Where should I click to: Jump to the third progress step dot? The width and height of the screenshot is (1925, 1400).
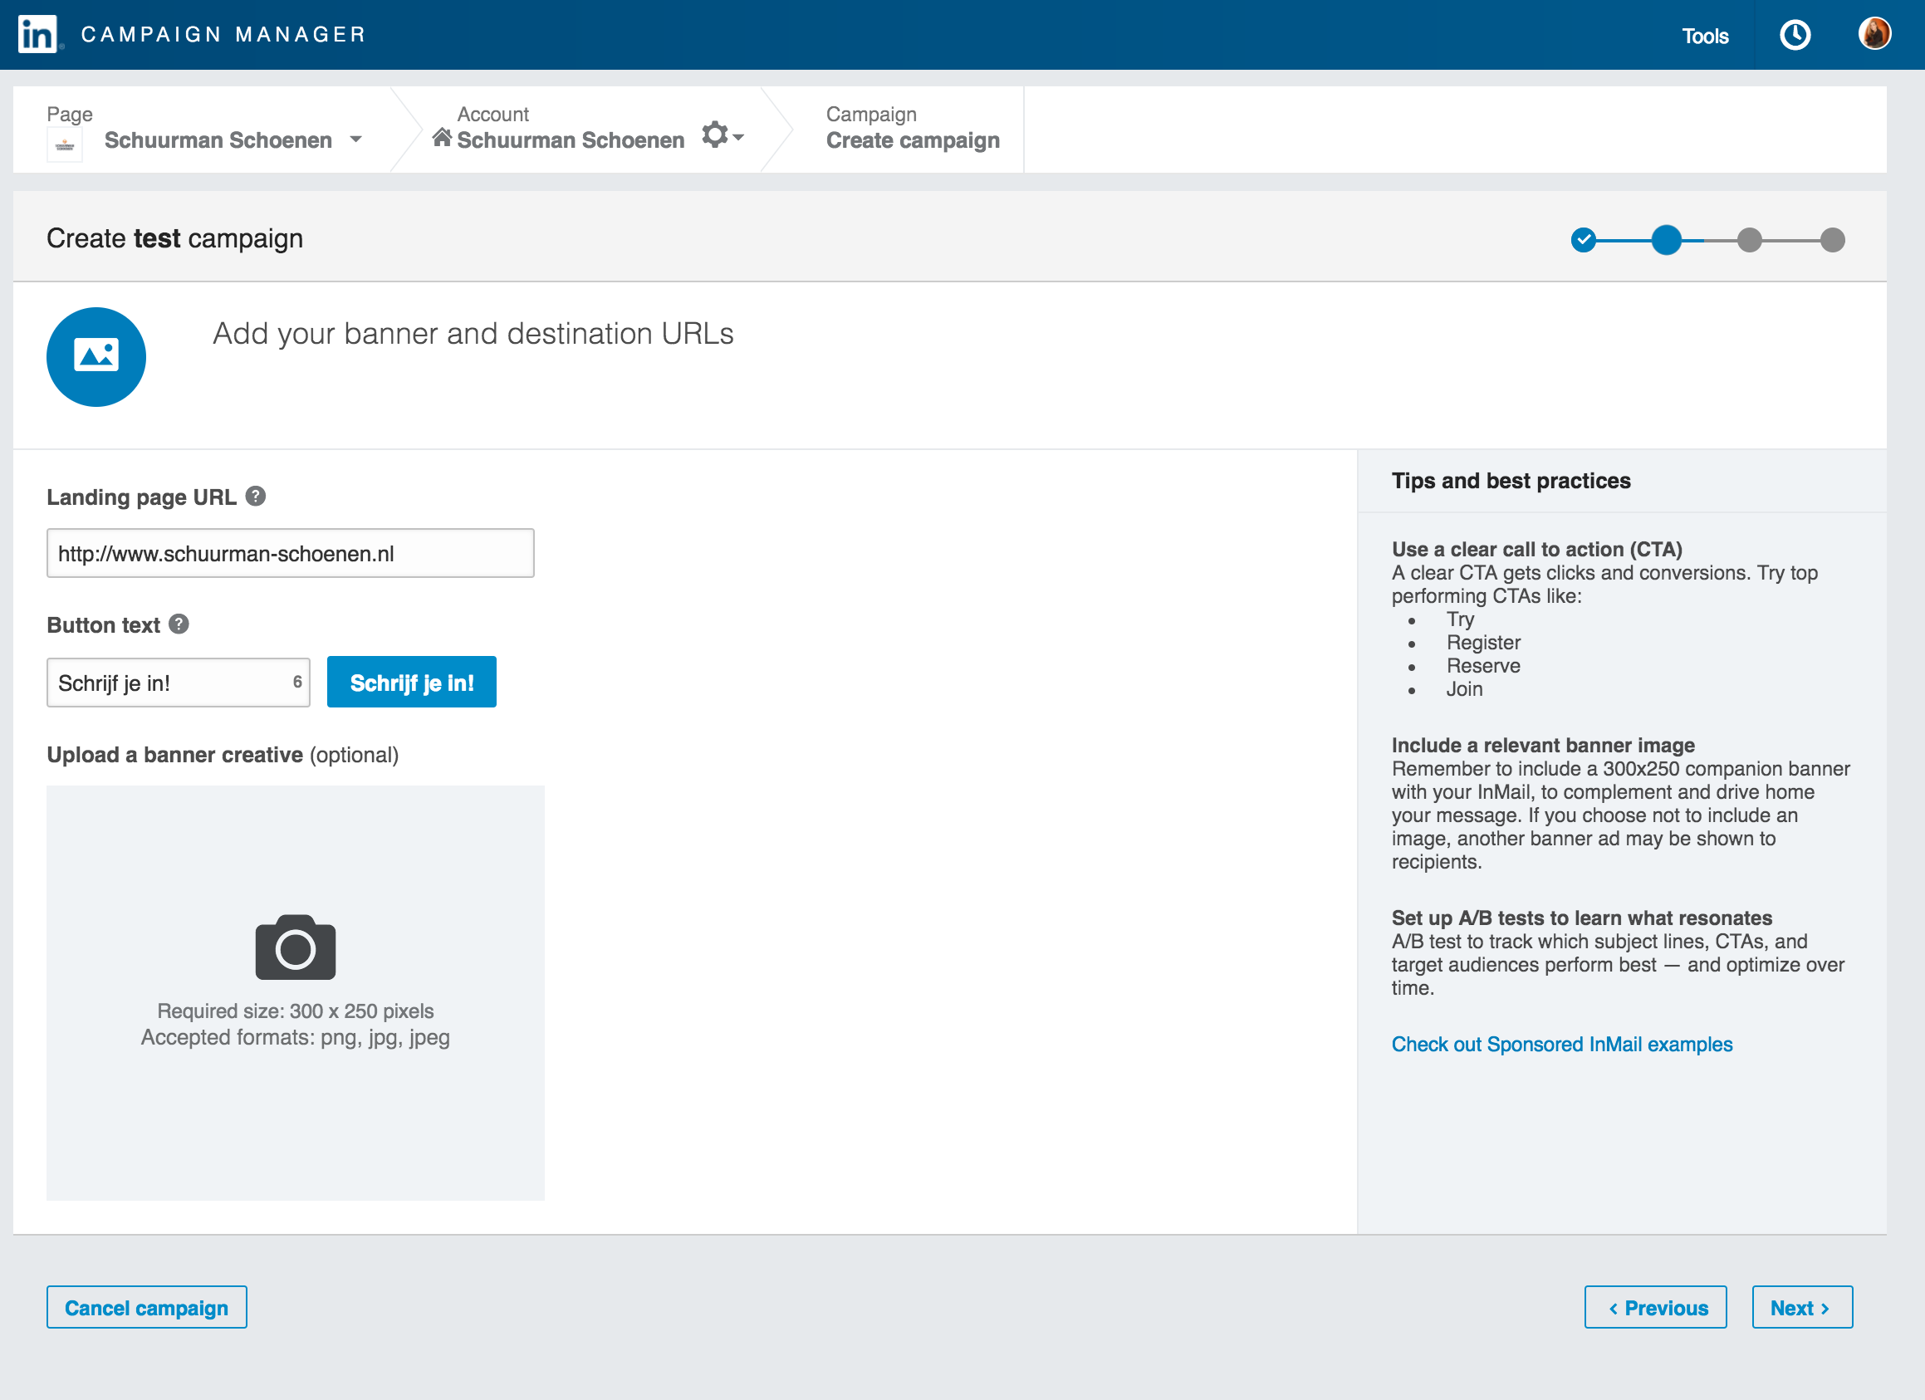point(1748,240)
